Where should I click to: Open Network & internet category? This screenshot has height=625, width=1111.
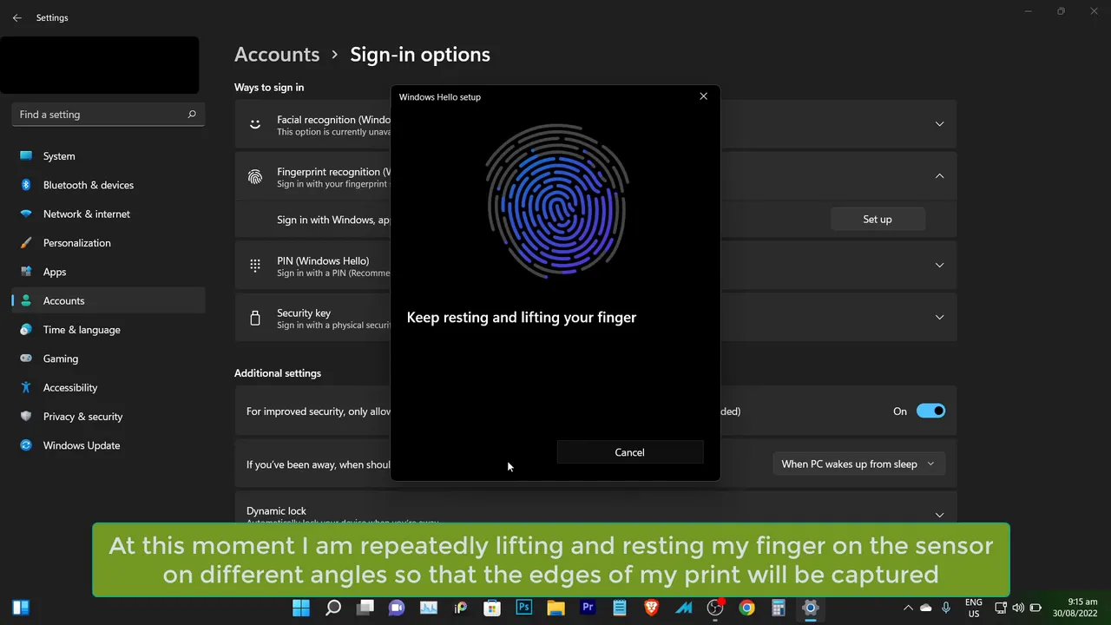click(108, 214)
